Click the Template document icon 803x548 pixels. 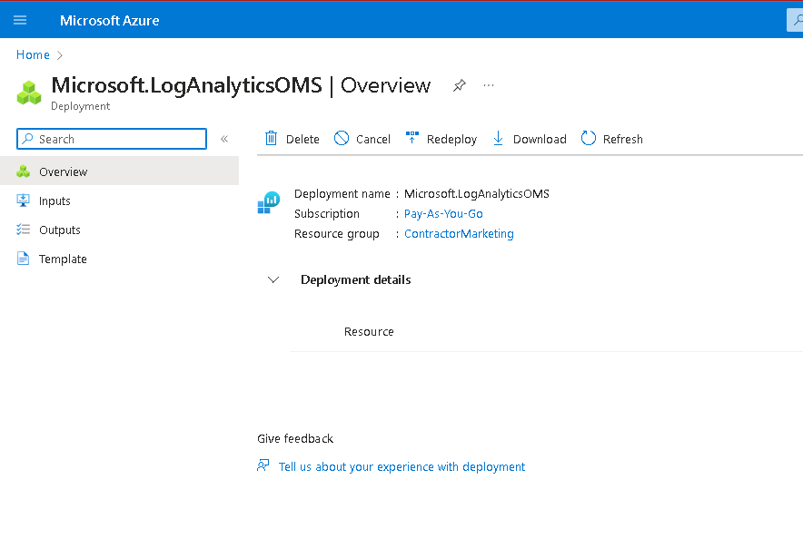pos(23,259)
